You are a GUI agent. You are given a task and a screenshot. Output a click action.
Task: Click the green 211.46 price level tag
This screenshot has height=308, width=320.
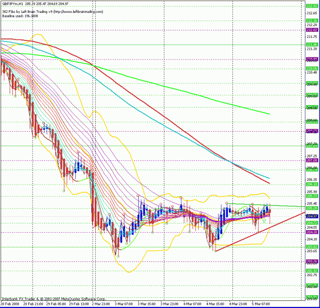312,45
